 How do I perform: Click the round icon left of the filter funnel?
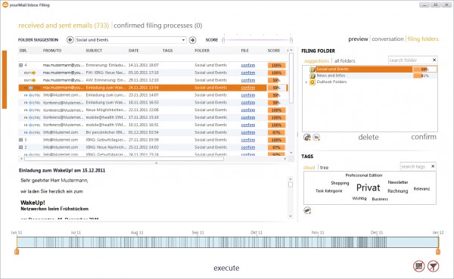click(x=419, y=266)
